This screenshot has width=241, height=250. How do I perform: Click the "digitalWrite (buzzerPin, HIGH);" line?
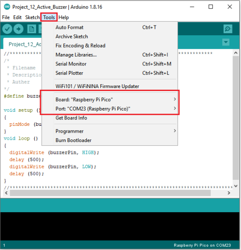pyautogui.click(x=54, y=153)
